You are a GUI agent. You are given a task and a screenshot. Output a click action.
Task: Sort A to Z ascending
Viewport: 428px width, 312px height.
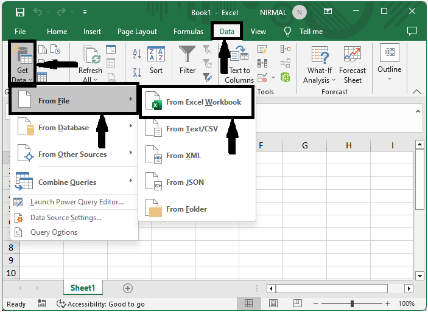coord(137,54)
